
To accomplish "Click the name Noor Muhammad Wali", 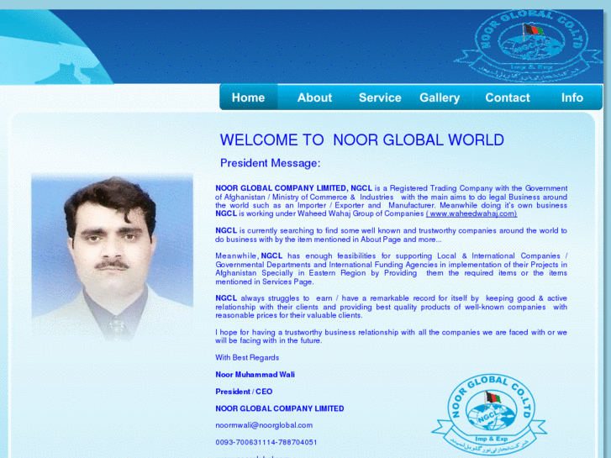I will (255, 375).
